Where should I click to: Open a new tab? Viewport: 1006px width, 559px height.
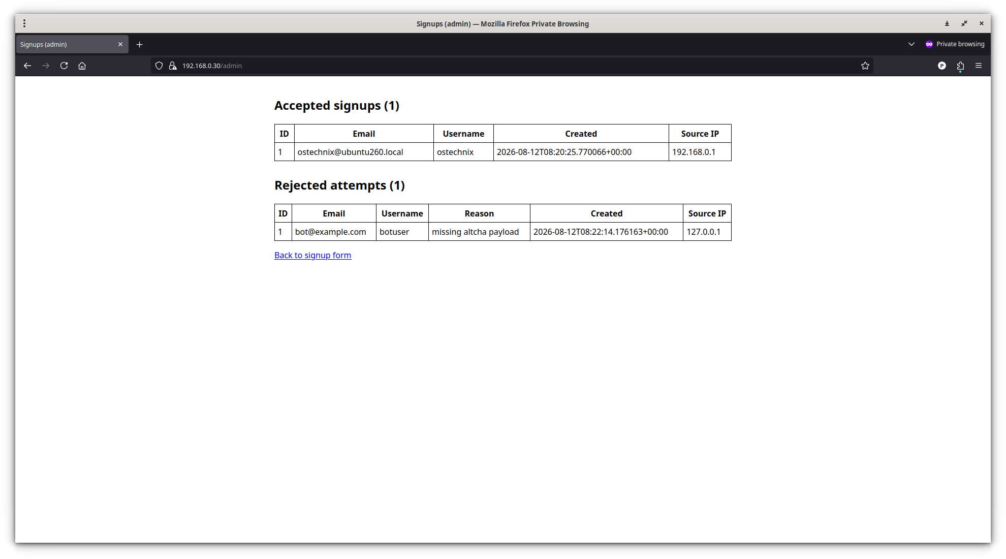(x=140, y=45)
